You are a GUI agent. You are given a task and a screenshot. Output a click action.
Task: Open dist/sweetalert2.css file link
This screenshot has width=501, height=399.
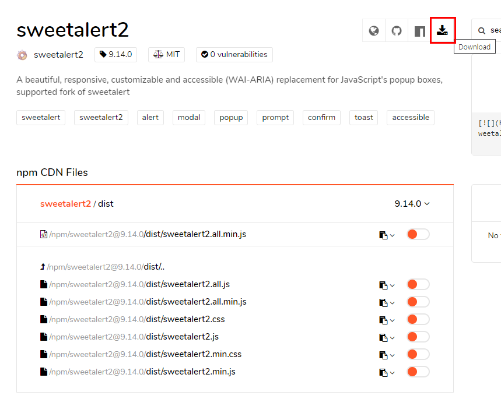point(137,319)
